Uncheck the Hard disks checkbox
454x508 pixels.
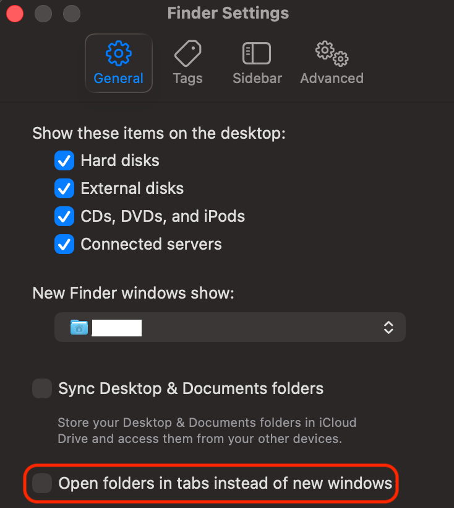(64, 160)
